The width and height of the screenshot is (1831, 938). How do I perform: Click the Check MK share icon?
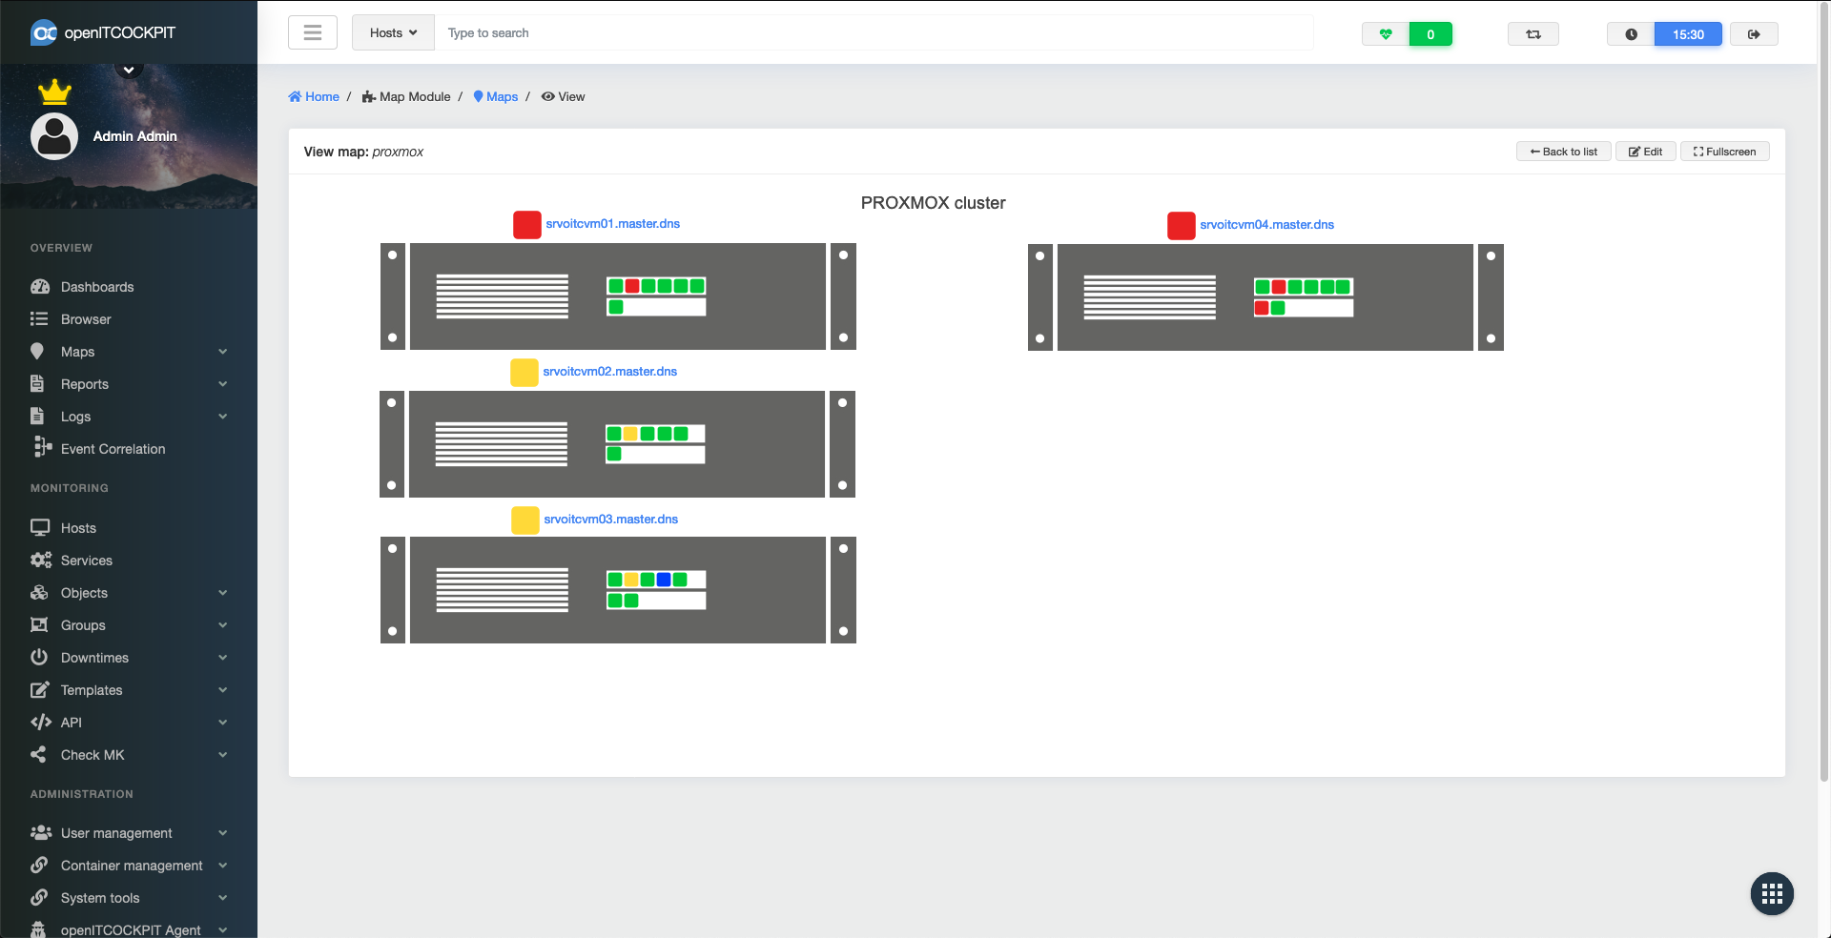point(38,754)
